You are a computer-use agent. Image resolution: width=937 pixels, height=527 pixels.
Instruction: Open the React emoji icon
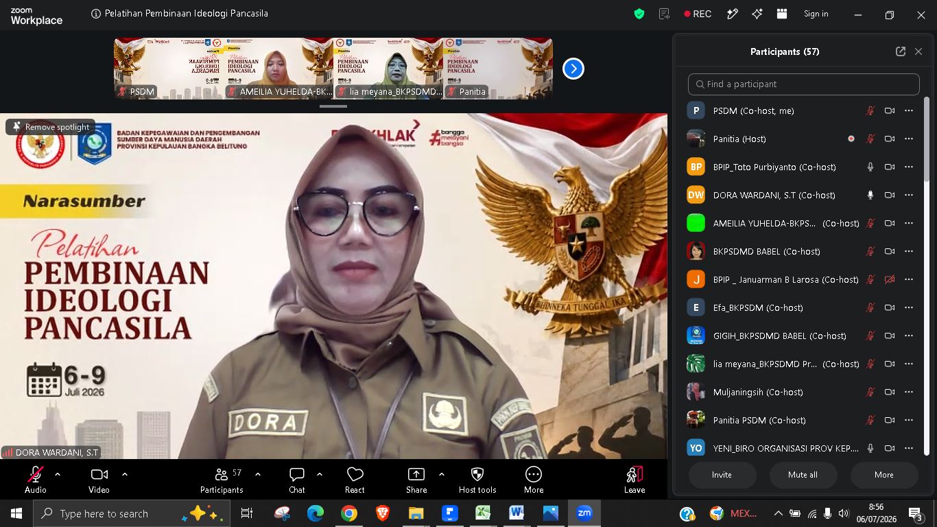355,474
